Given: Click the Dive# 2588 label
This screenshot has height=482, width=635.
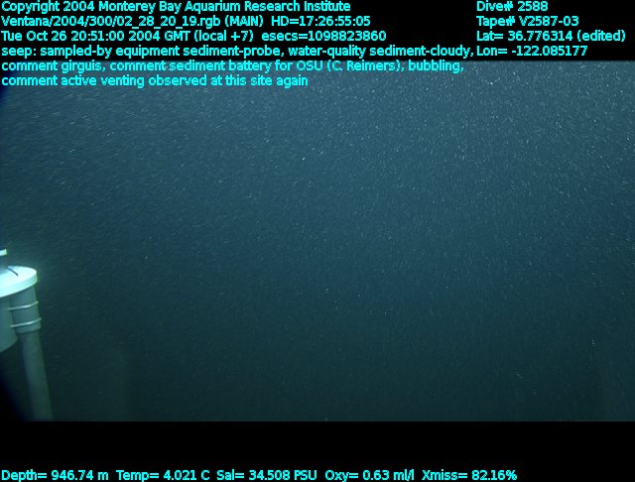Looking at the screenshot, I should tap(512, 7).
